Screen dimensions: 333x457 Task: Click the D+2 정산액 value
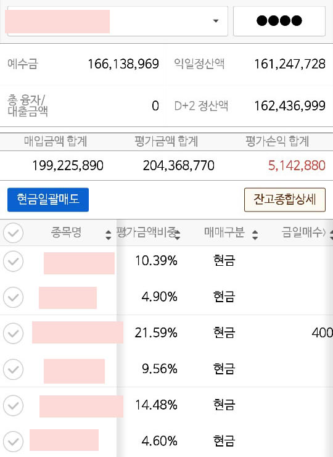290,106
